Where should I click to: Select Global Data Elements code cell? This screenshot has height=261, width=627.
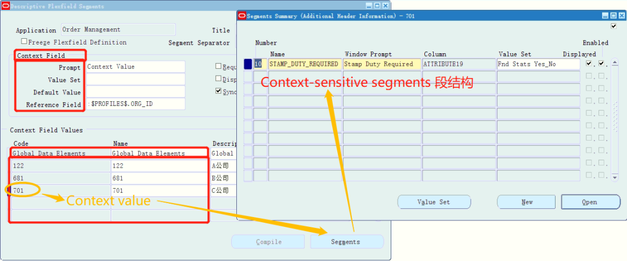click(60, 153)
